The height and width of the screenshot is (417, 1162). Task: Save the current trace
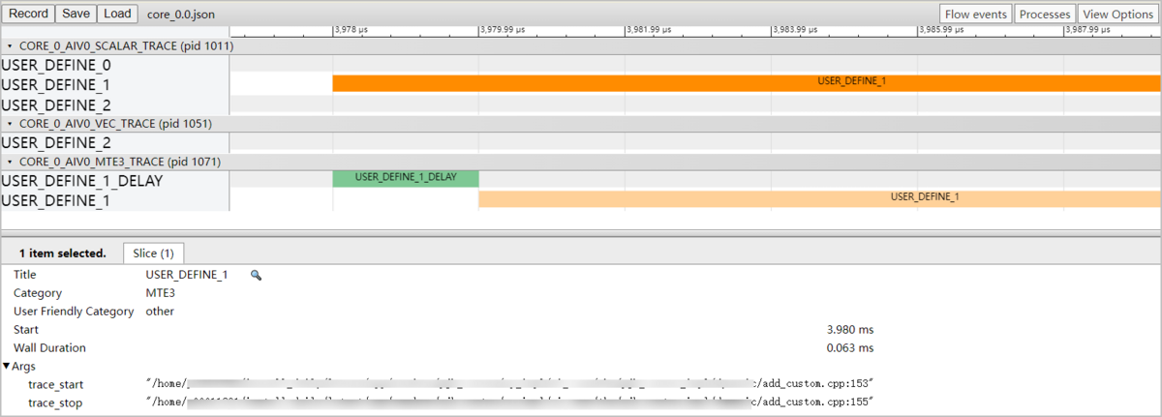[75, 14]
